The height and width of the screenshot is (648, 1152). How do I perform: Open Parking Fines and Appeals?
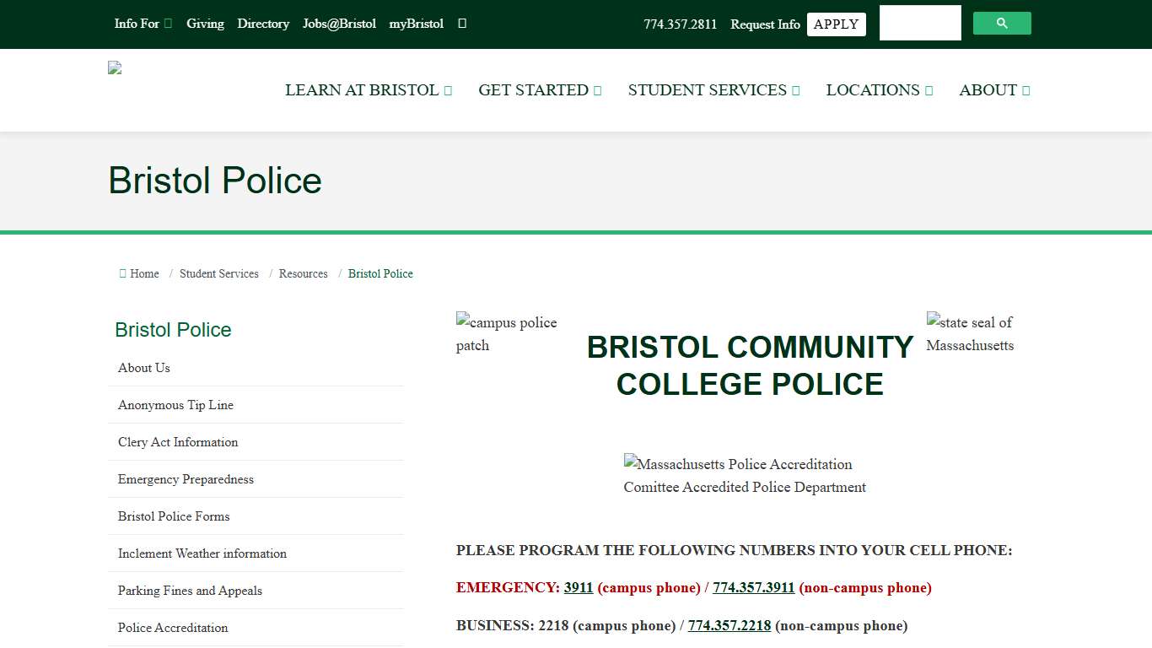point(190,591)
